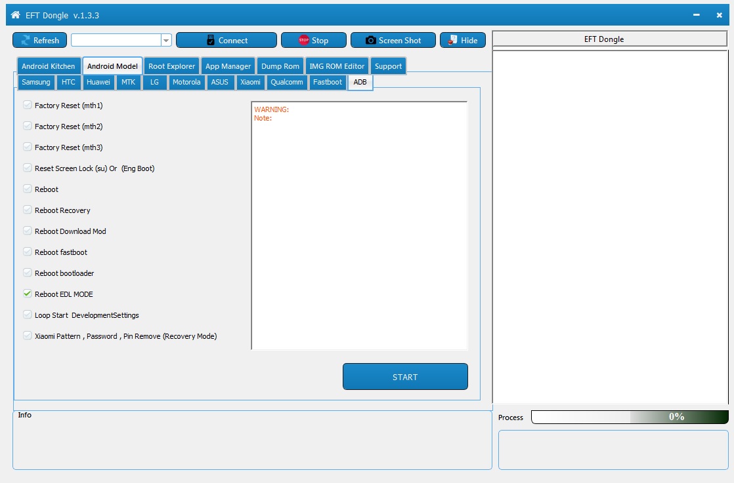Click the Refresh button label
The width and height of the screenshot is (734, 483).
point(47,40)
